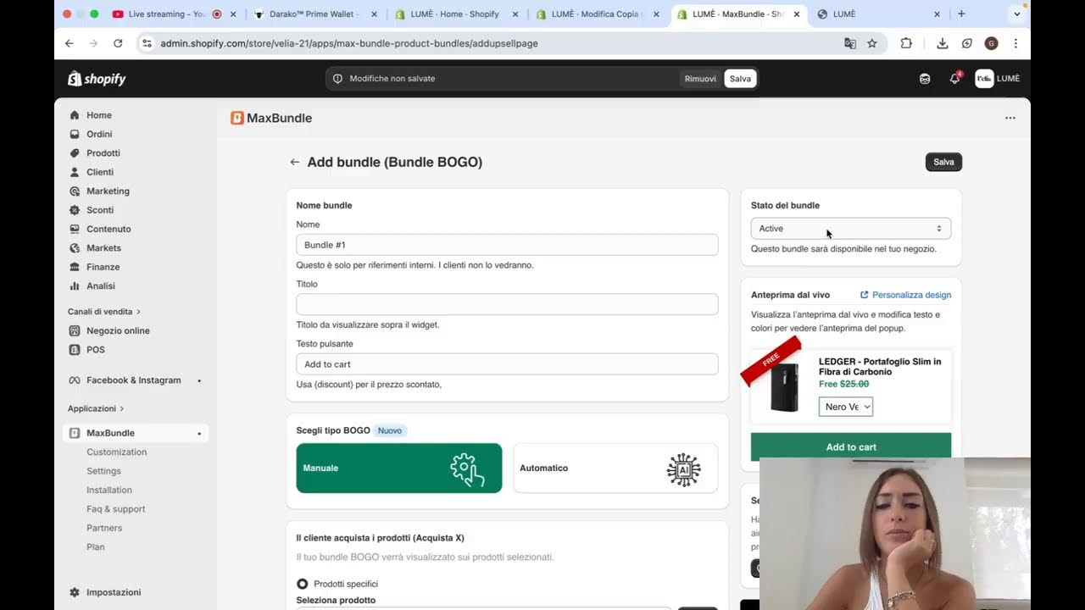This screenshot has width=1085, height=610.
Task: Expand Canali di vendita section
Action: (104, 312)
